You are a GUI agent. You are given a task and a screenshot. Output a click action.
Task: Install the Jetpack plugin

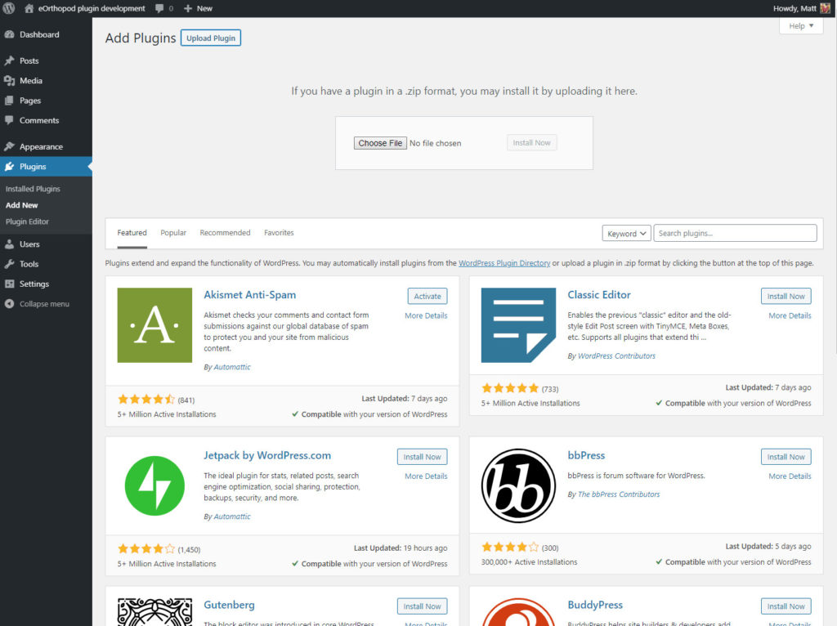tap(422, 457)
